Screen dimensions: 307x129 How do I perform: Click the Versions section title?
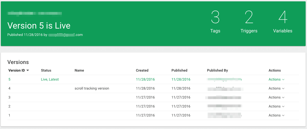[x=18, y=62]
